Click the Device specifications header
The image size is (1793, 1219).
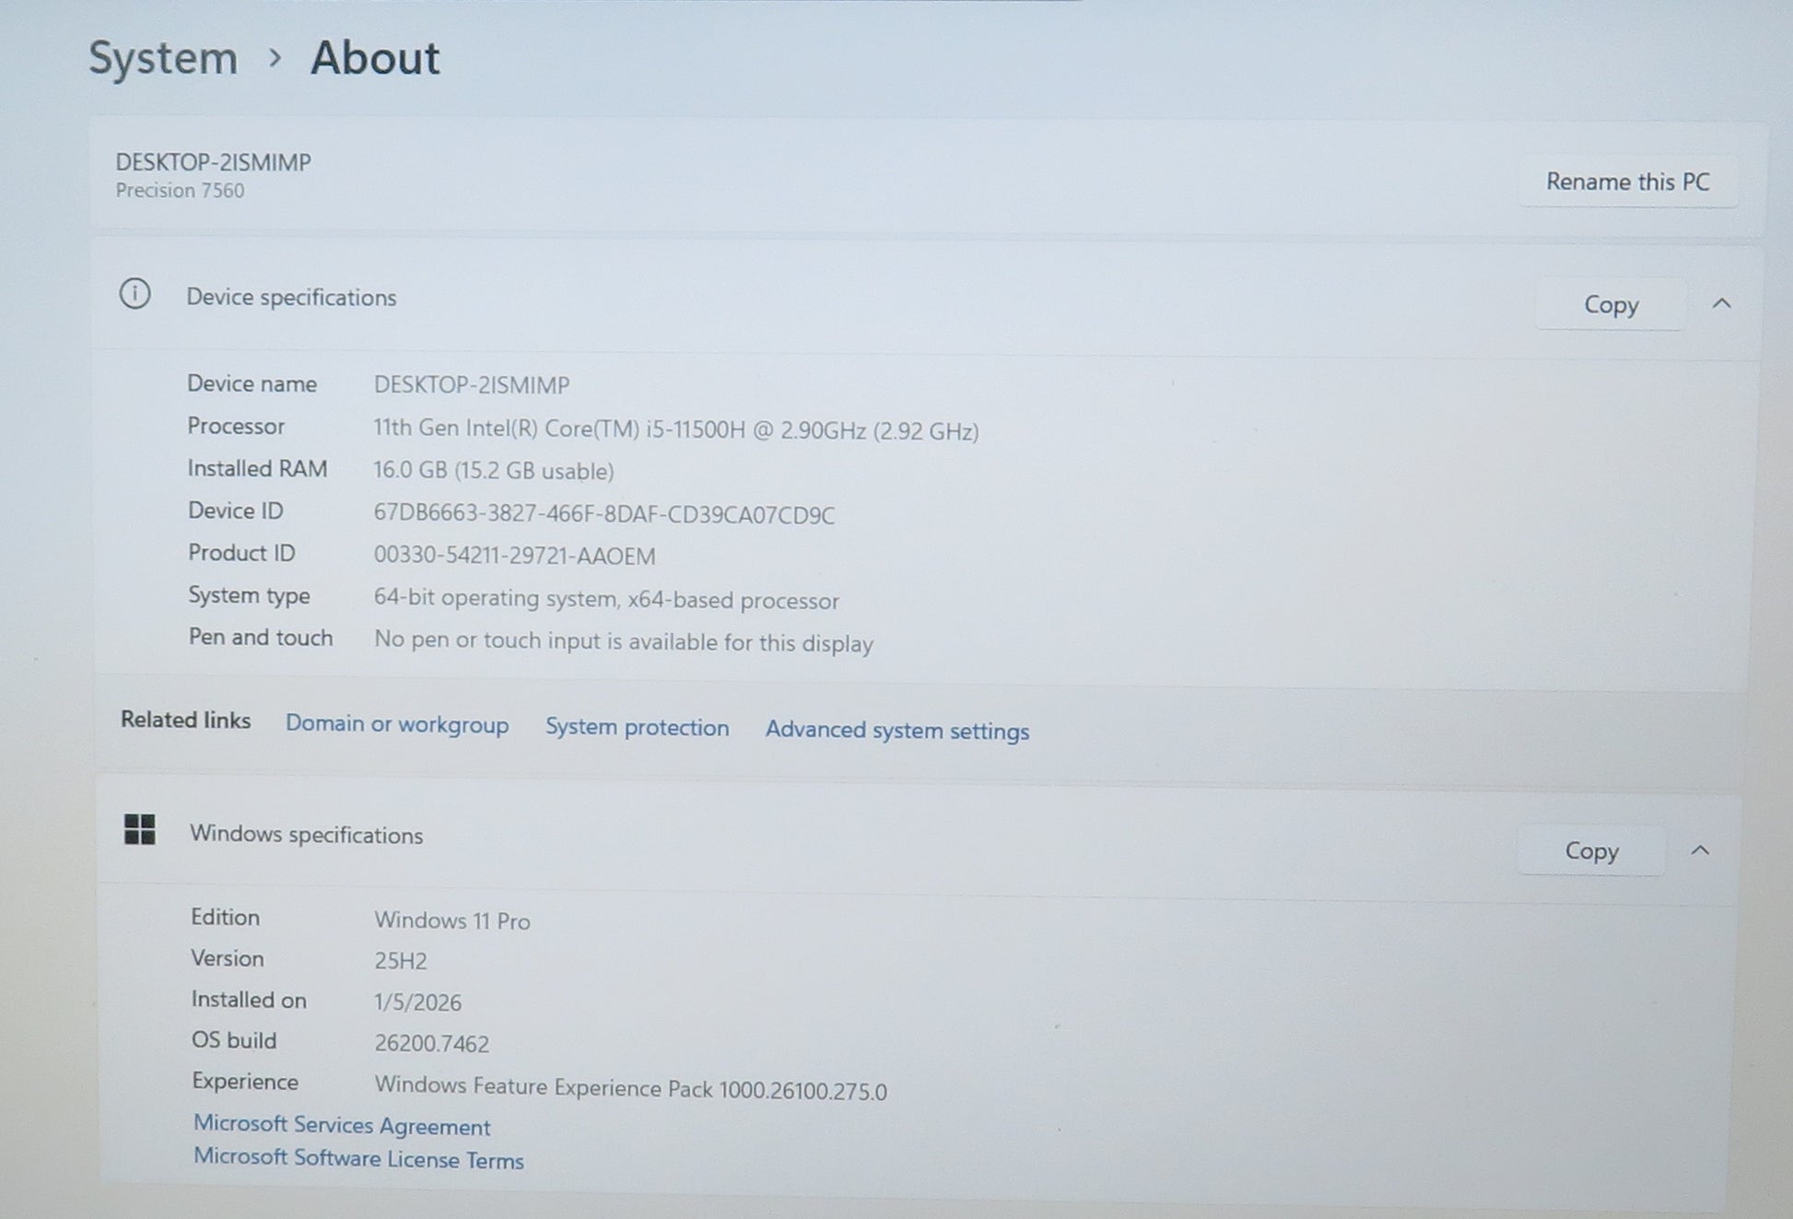click(x=291, y=297)
